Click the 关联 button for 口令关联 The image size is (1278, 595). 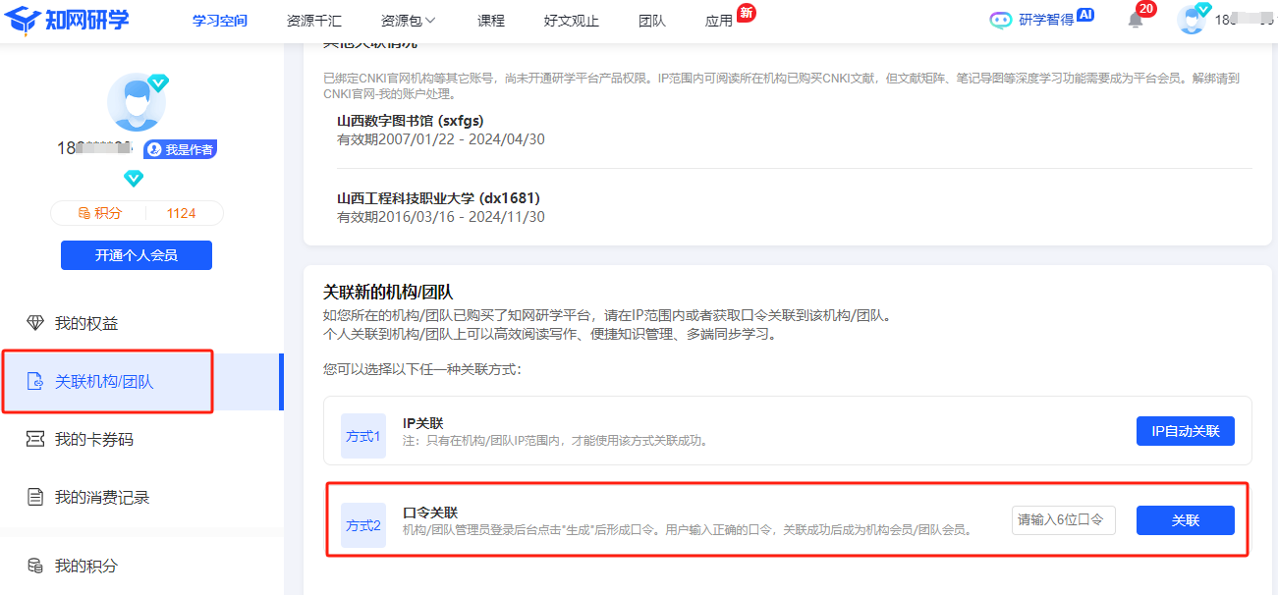1186,520
